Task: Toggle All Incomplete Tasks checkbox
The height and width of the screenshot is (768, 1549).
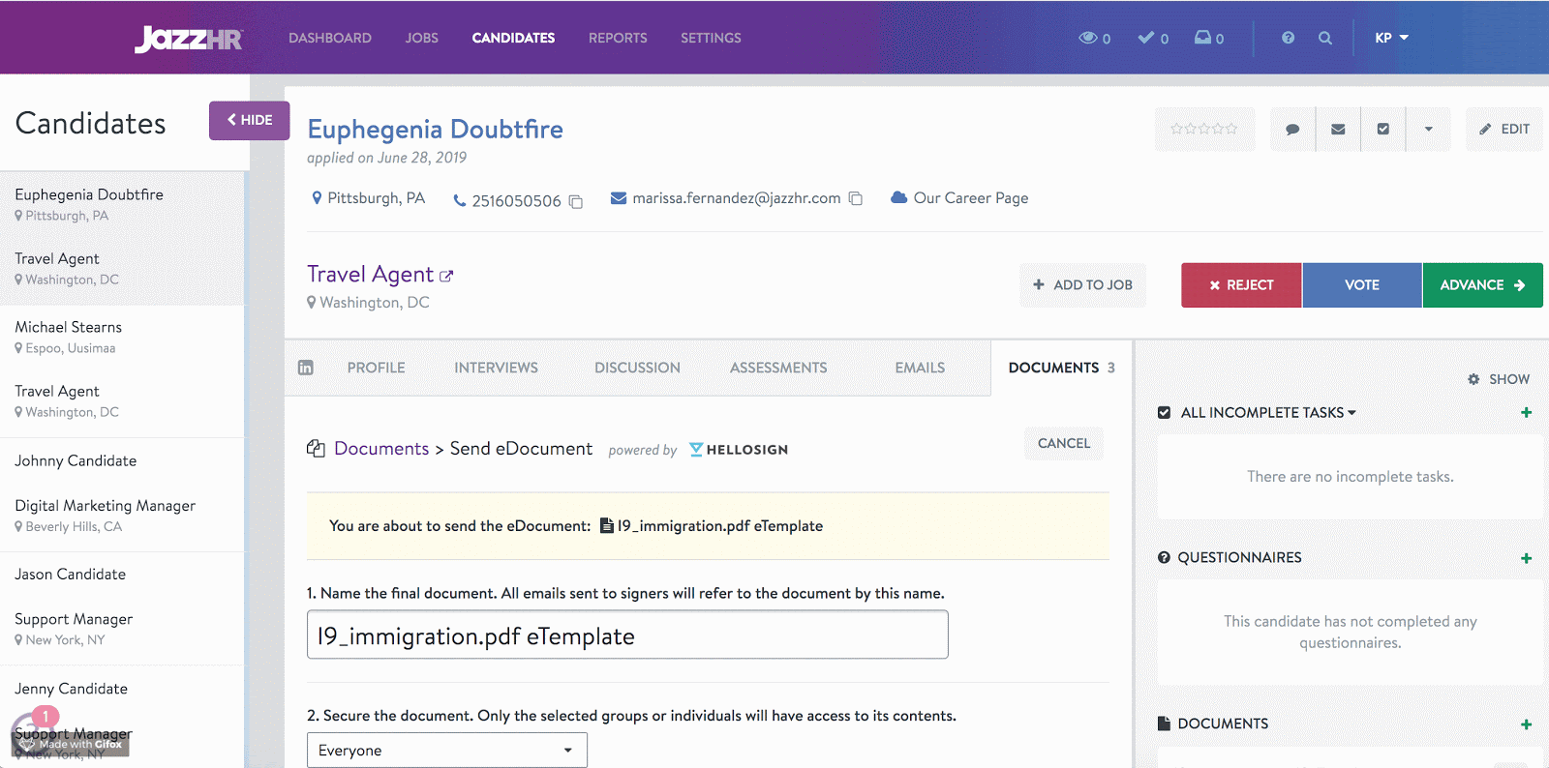Action: coord(1164,413)
